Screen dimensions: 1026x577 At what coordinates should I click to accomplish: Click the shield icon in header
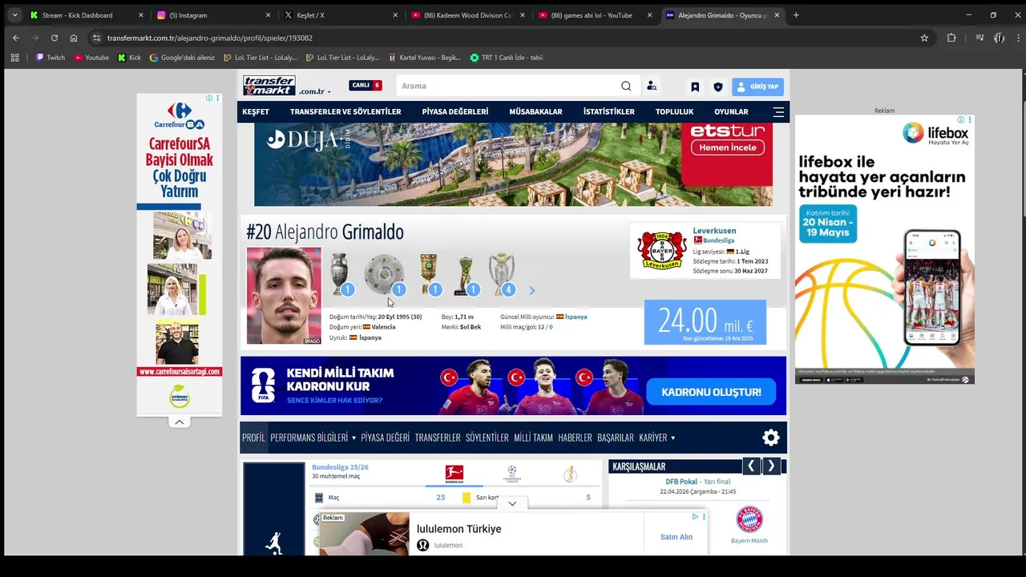pyautogui.click(x=717, y=87)
